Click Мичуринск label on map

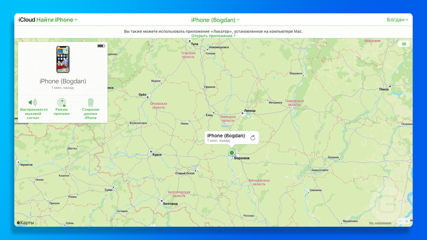pyautogui.click(x=275, y=102)
